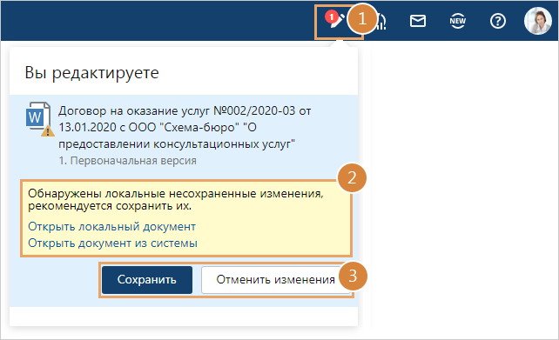
Task: Click the NEW updates icon
Action: (457, 21)
